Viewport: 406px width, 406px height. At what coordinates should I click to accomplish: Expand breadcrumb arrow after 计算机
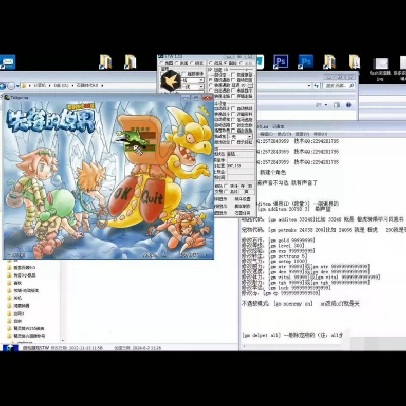click(x=50, y=85)
